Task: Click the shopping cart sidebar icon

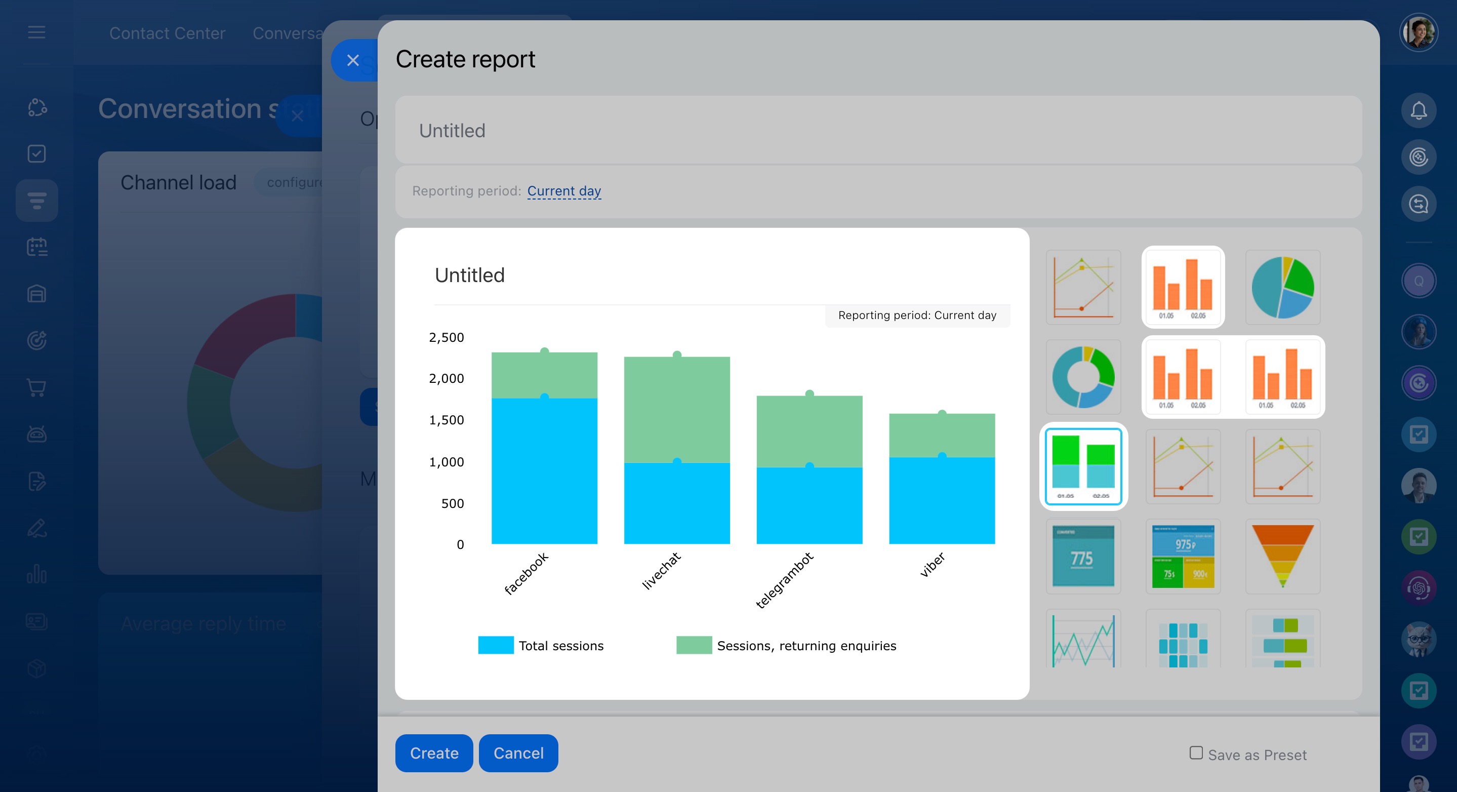Action: point(37,387)
